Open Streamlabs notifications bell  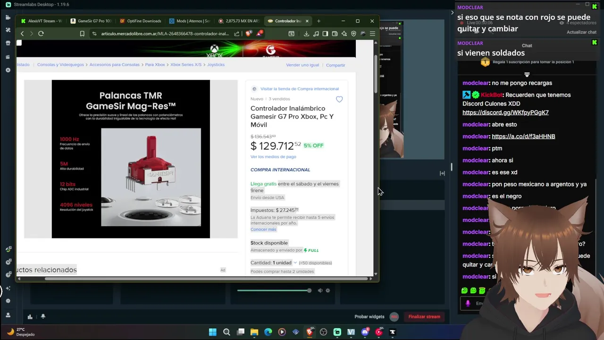coord(43,317)
